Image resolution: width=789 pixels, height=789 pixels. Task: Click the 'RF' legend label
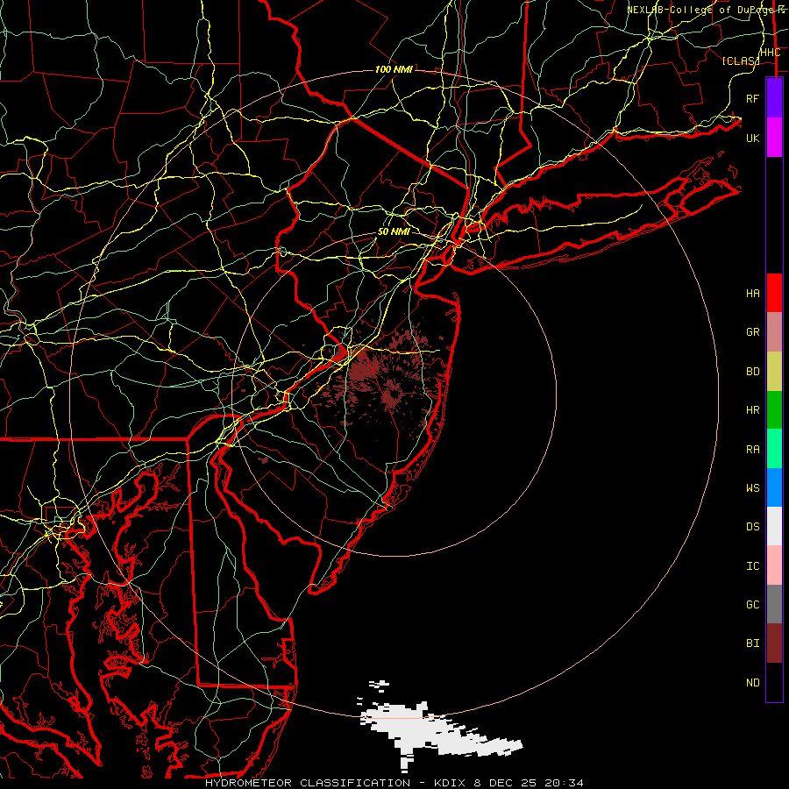[x=753, y=98]
